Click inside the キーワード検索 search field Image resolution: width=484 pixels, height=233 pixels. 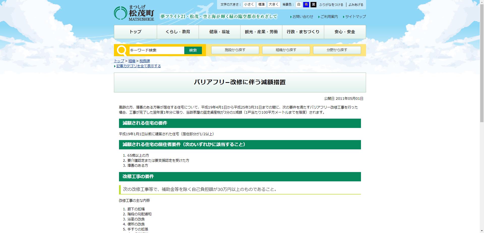[156, 50]
